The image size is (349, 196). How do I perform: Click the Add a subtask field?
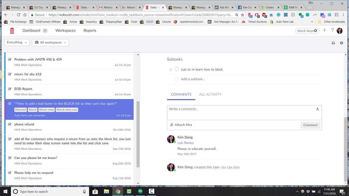(193, 79)
